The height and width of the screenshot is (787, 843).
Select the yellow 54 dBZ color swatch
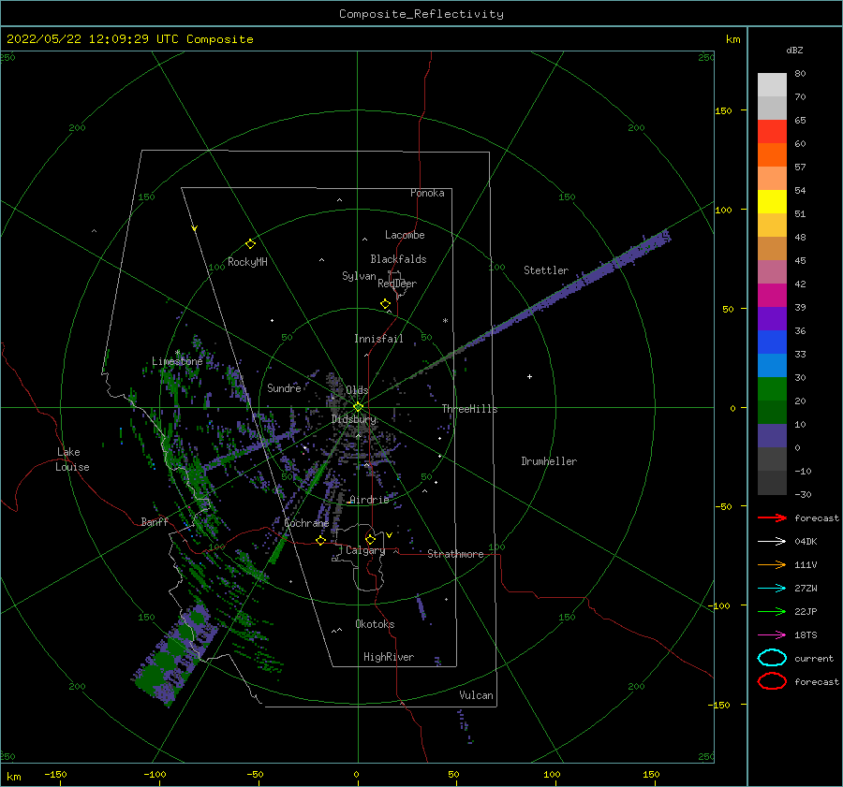tap(772, 202)
